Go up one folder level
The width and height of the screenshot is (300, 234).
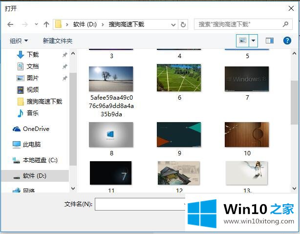[46, 24]
